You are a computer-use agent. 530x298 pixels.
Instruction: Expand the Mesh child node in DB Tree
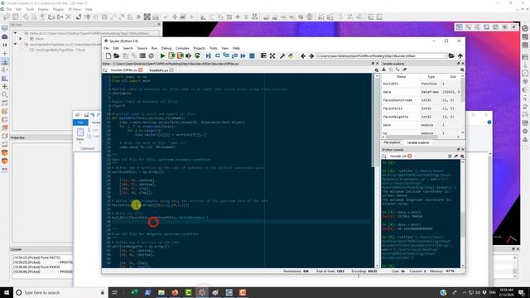(x=20, y=39)
